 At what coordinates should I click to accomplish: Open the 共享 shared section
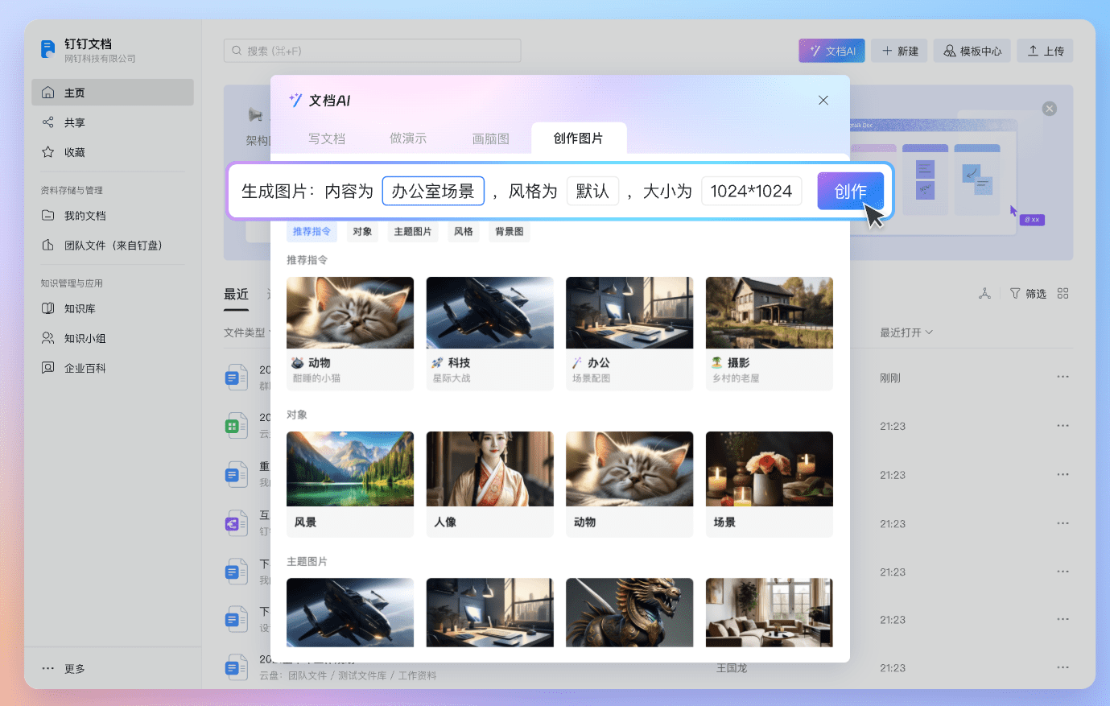[74, 122]
